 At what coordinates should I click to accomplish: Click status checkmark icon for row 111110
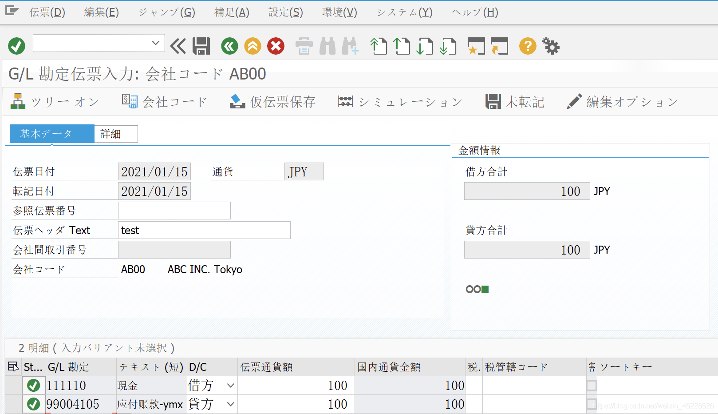[34, 386]
